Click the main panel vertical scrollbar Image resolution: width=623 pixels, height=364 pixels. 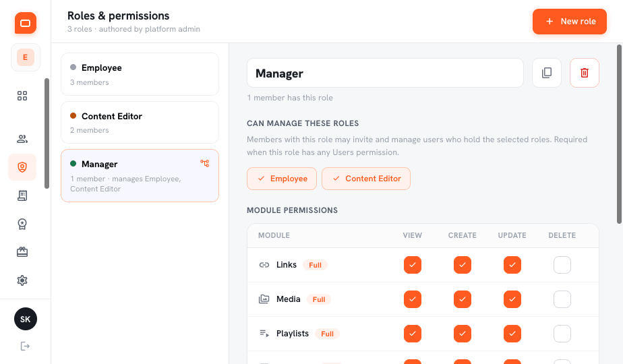(x=619, y=134)
